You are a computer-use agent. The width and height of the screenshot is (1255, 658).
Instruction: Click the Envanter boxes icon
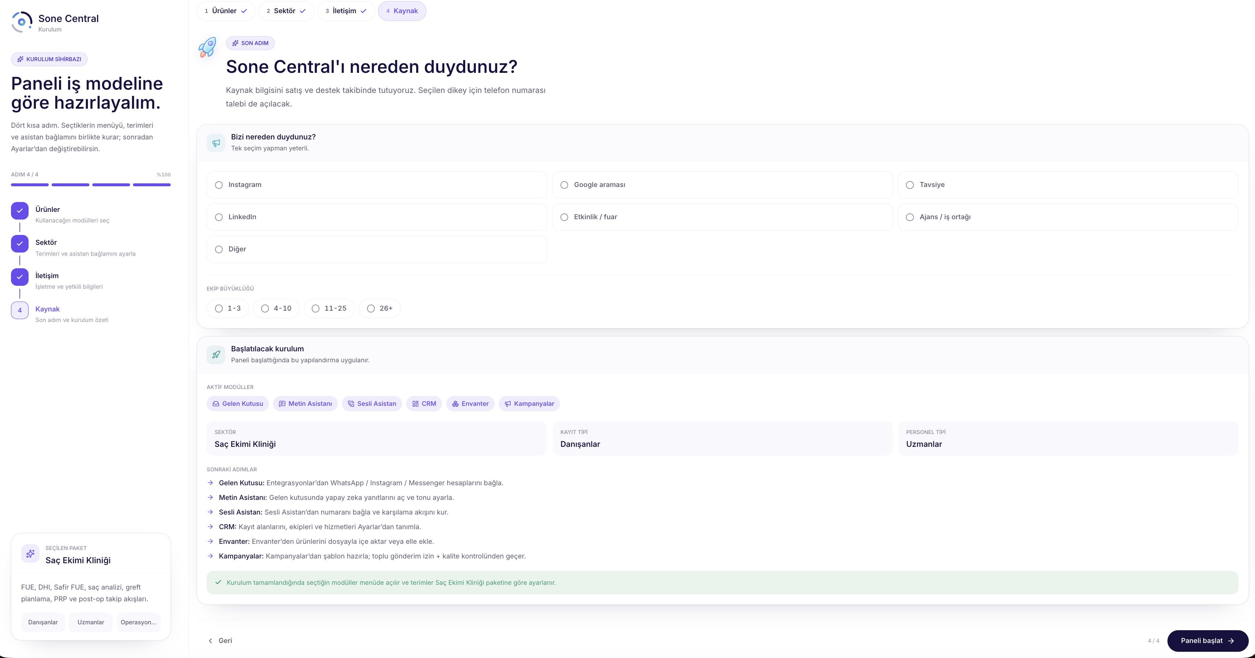pos(455,404)
